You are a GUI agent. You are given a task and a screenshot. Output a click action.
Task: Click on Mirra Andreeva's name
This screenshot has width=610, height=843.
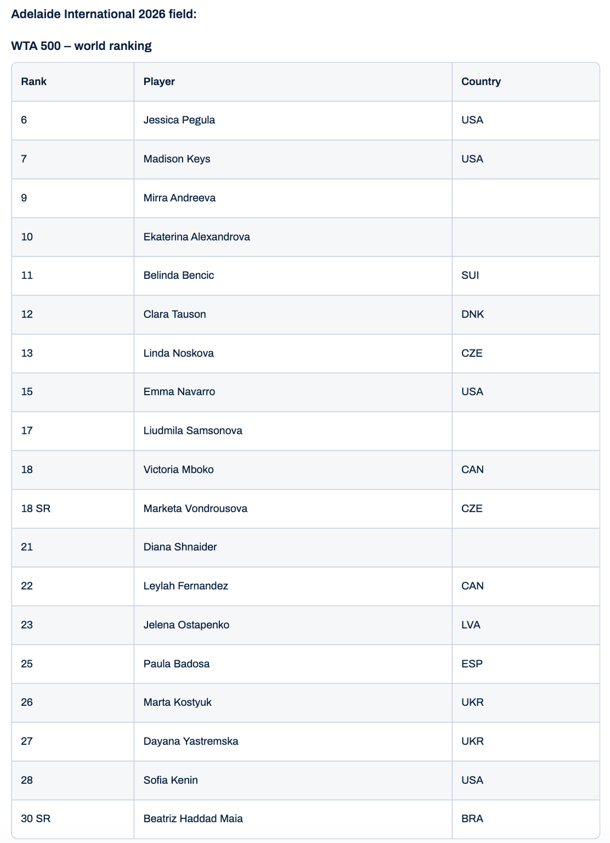(179, 198)
